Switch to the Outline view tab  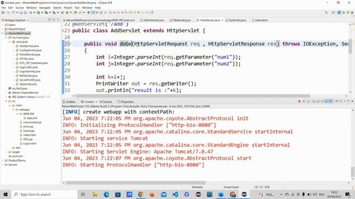(x=69, y=102)
